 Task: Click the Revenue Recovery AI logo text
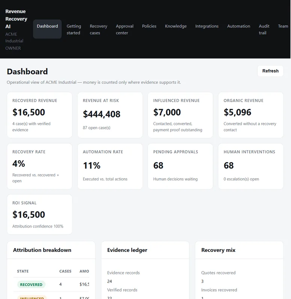[16, 19]
